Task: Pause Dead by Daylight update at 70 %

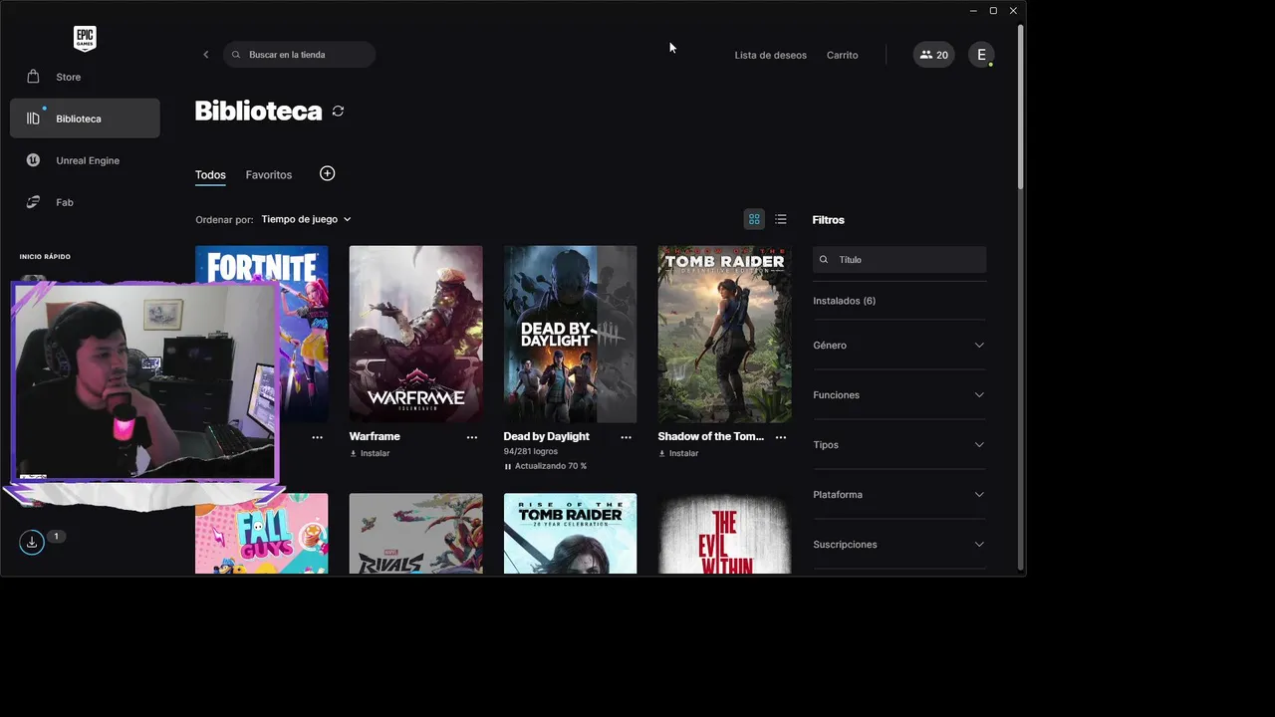Action: 545,466
